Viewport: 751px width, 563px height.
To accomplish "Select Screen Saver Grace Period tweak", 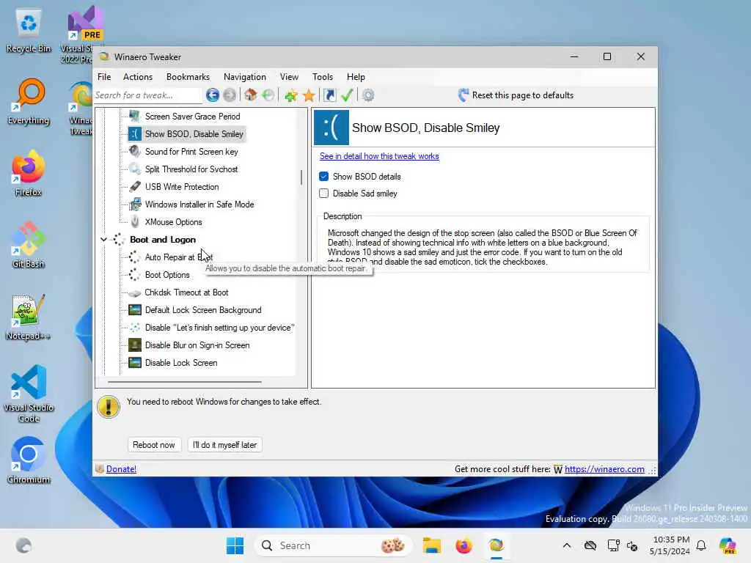I will (x=193, y=117).
